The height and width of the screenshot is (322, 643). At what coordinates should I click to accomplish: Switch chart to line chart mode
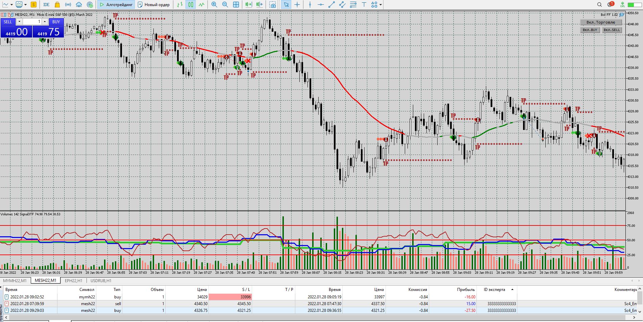click(202, 5)
